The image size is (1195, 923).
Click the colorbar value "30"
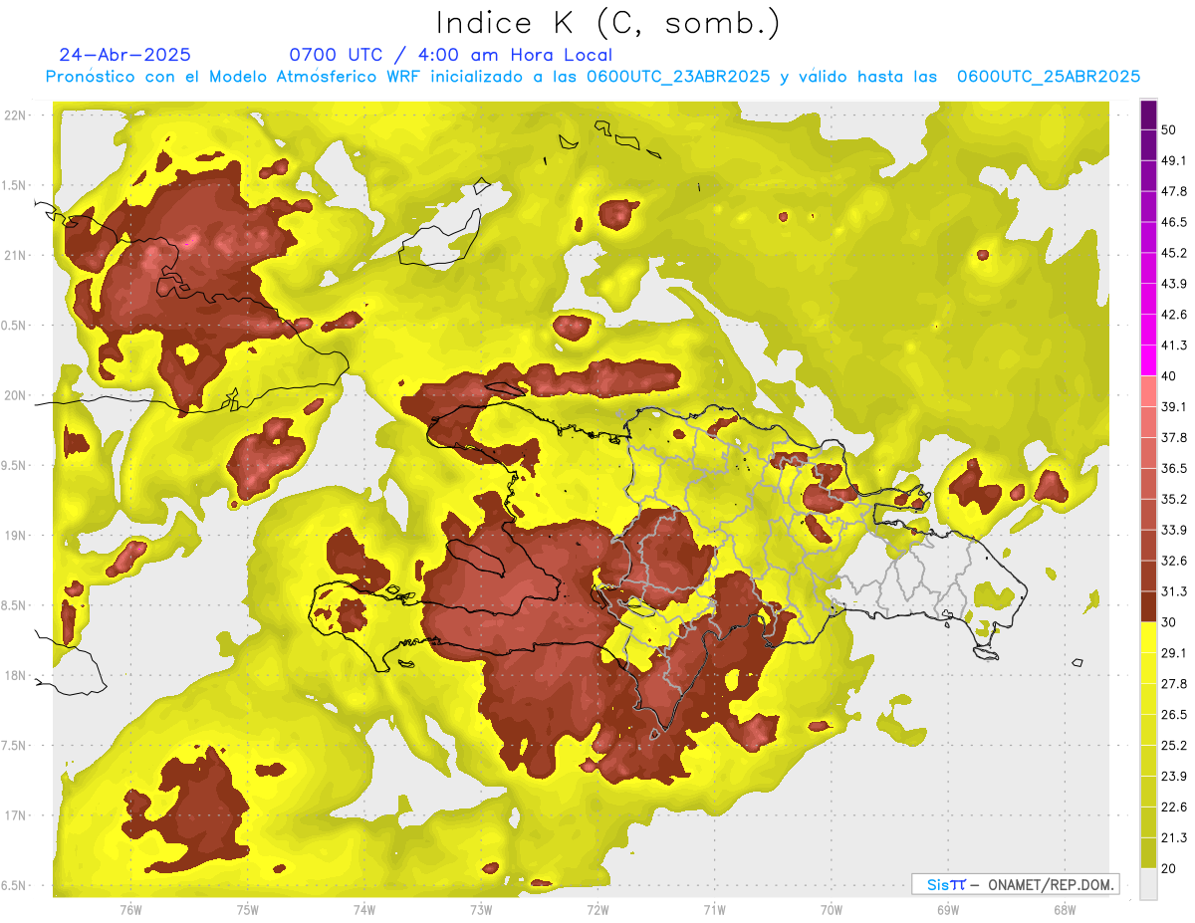click(x=1169, y=622)
